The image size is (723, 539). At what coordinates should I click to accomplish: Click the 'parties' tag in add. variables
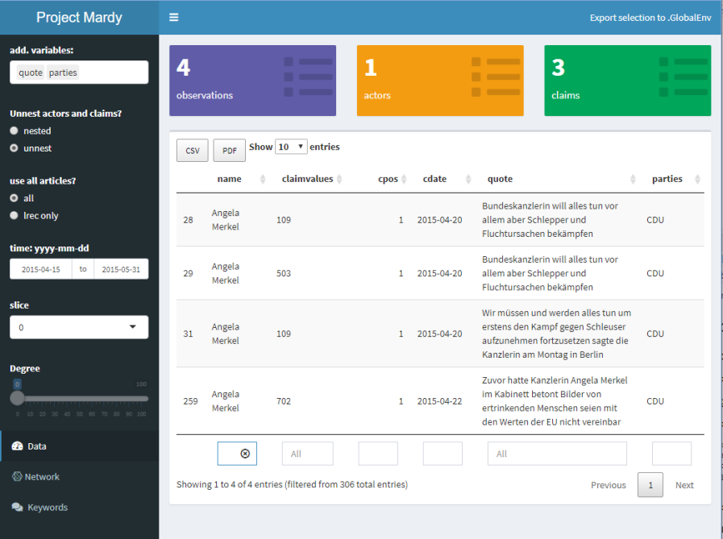[63, 73]
